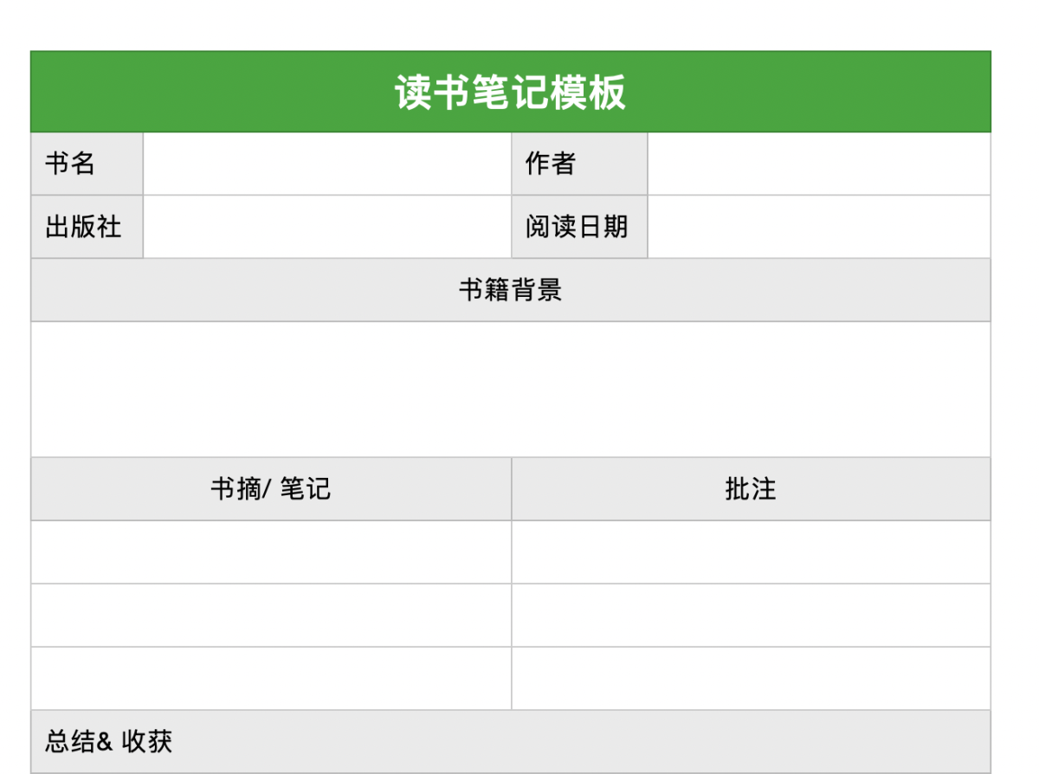This screenshot has height=774, width=1039.
Task: Select the 书名 label cell
Action: [x=87, y=164]
